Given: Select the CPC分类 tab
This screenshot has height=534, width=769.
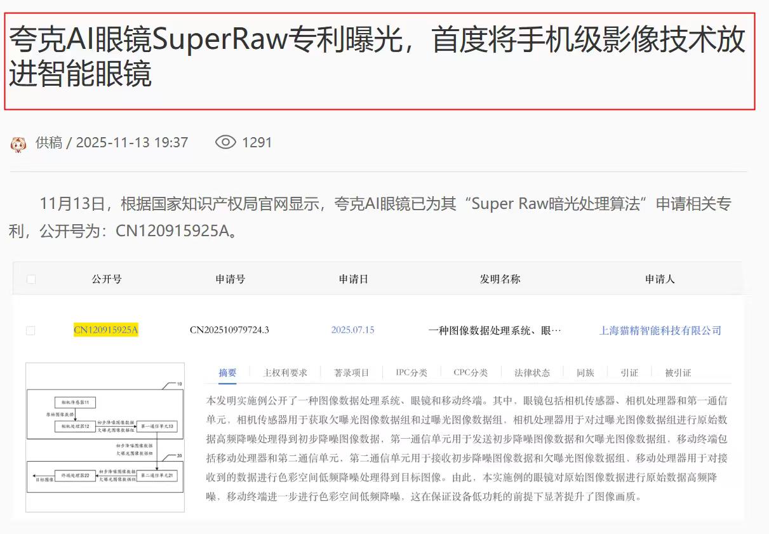Looking at the screenshot, I should point(471,373).
